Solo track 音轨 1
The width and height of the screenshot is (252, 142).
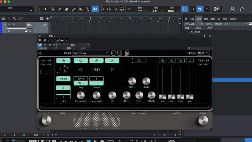[14, 25]
